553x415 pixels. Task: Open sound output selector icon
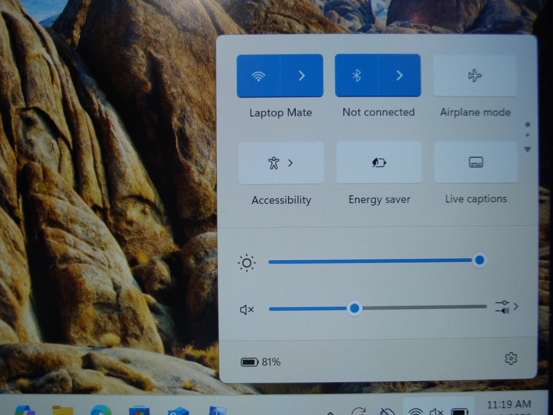click(506, 307)
